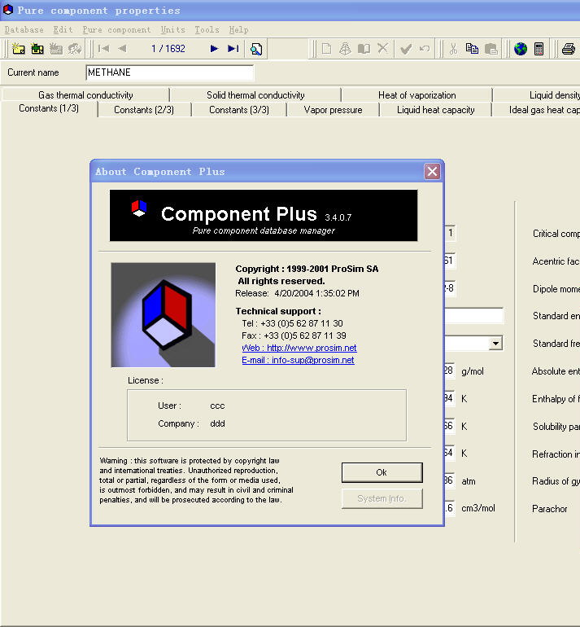Switch to the Gas thermal conductivity tab

[x=85, y=95]
